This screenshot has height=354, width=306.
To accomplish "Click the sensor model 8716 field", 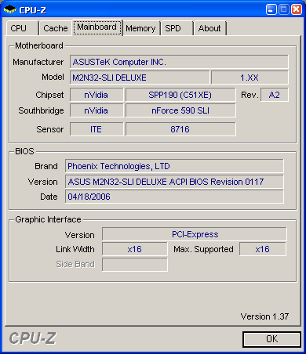I will pos(180,129).
